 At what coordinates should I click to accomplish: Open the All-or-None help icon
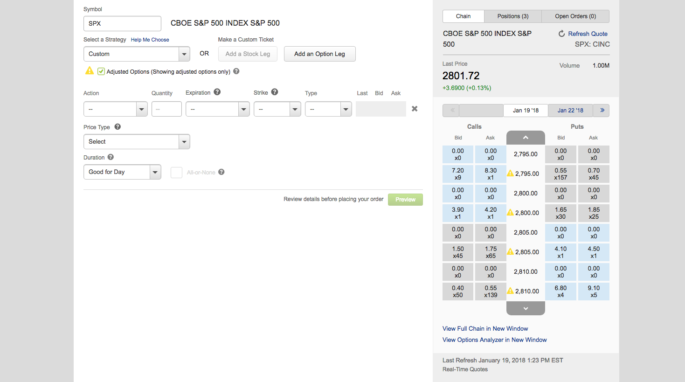tap(221, 172)
